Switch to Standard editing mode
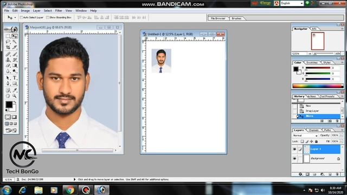This screenshot has height=195, width=347. point(8,117)
